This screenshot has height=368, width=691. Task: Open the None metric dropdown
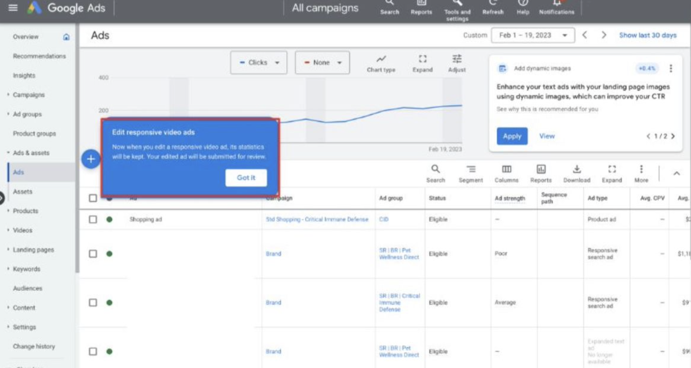[322, 63]
